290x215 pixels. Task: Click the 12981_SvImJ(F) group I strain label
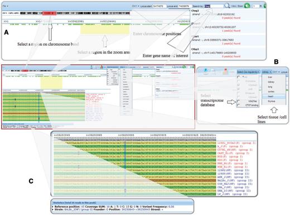click(236, 143)
